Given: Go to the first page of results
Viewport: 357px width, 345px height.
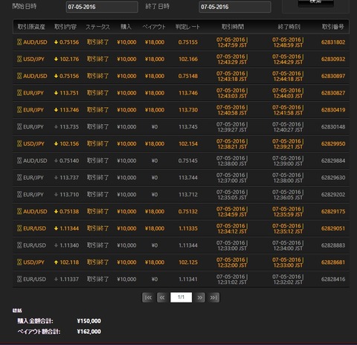Looking at the screenshot, I should (x=148, y=297).
